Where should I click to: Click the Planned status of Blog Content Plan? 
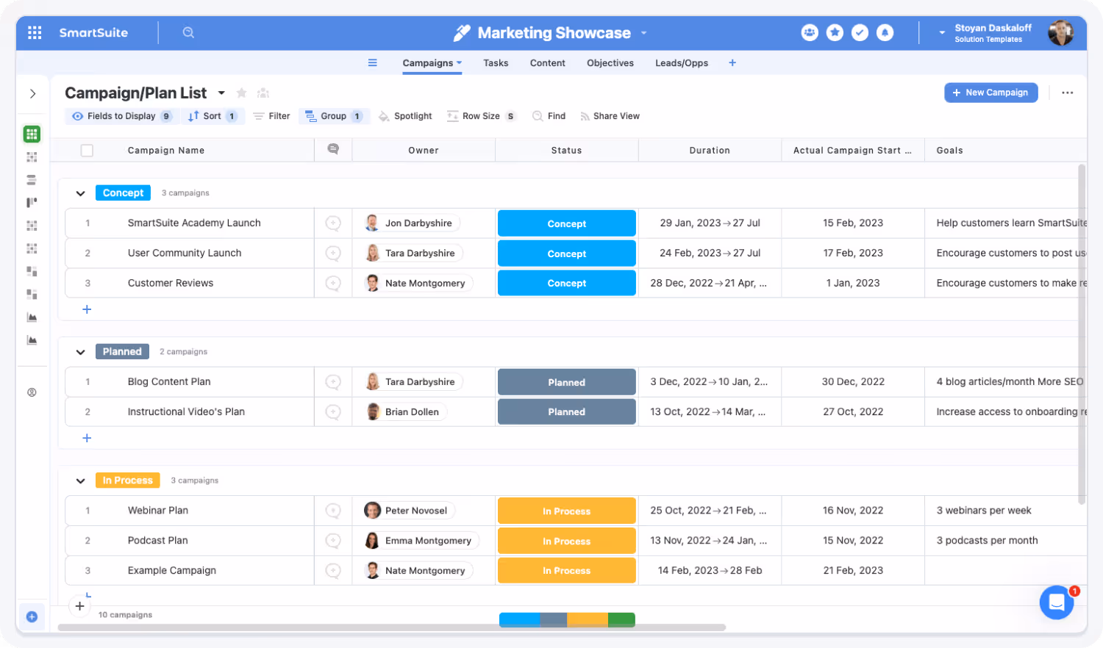(567, 382)
